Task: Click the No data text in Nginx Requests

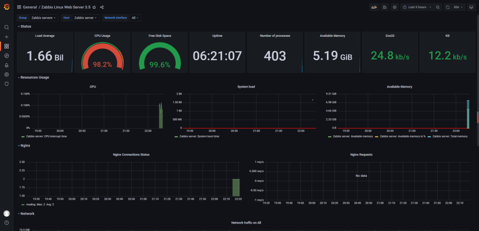Action: pyautogui.click(x=361, y=176)
